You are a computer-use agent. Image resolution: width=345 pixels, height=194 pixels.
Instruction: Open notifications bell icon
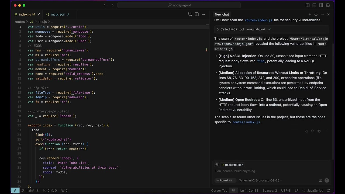tap(328, 190)
